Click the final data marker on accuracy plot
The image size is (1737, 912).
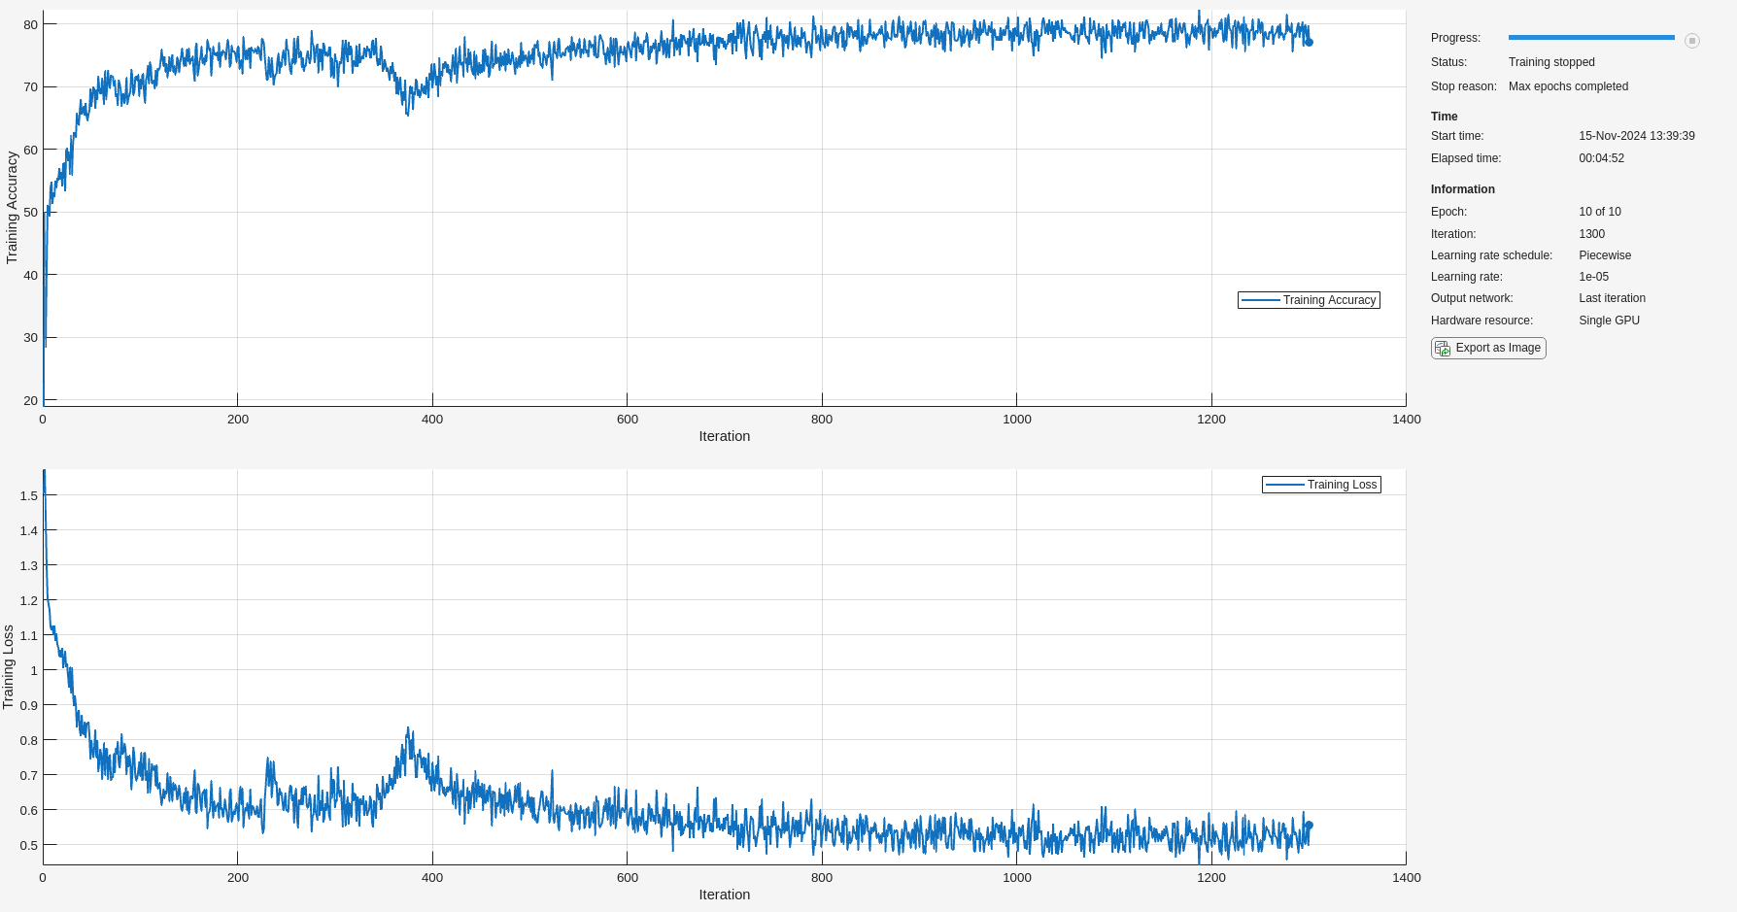point(1309,42)
